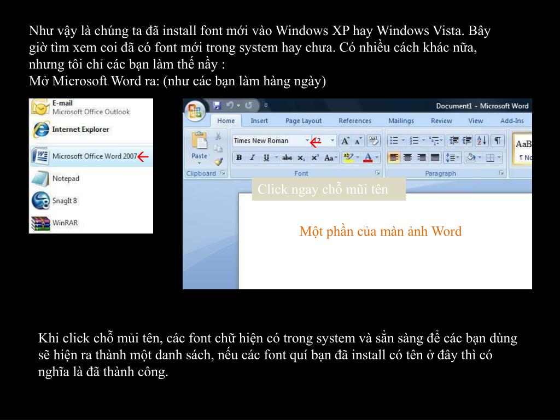Click the Borders icon

coord(491,157)
